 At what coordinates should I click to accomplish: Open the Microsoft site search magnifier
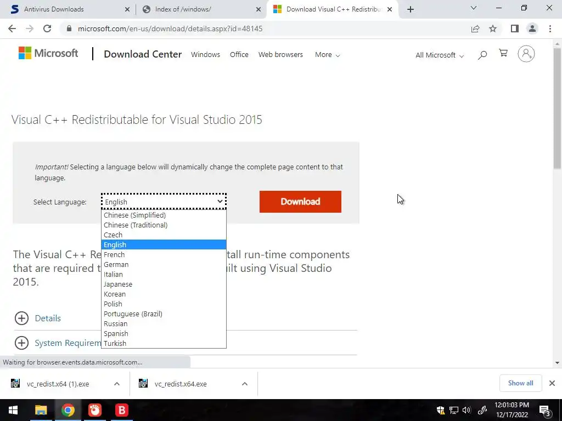click(x=482, y=55)
